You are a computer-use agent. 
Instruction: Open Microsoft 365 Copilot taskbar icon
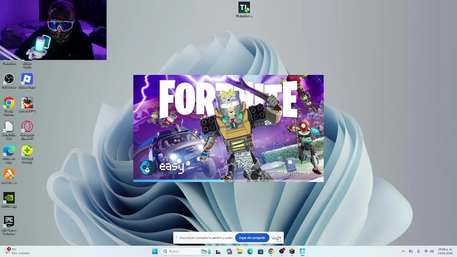(229, 251)
